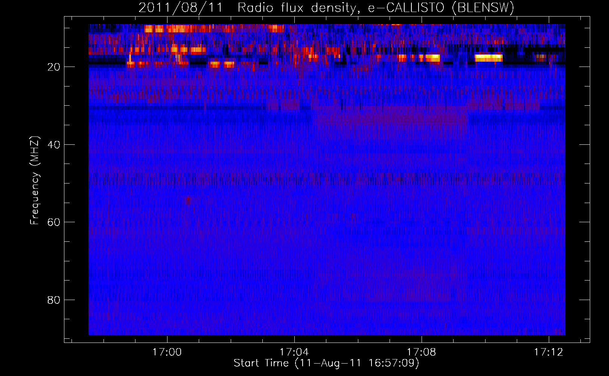The width and height of the screenshot is (609, 376).
Task: Click the bright yellow burst after 17:09
Action: tap(489, 58)
